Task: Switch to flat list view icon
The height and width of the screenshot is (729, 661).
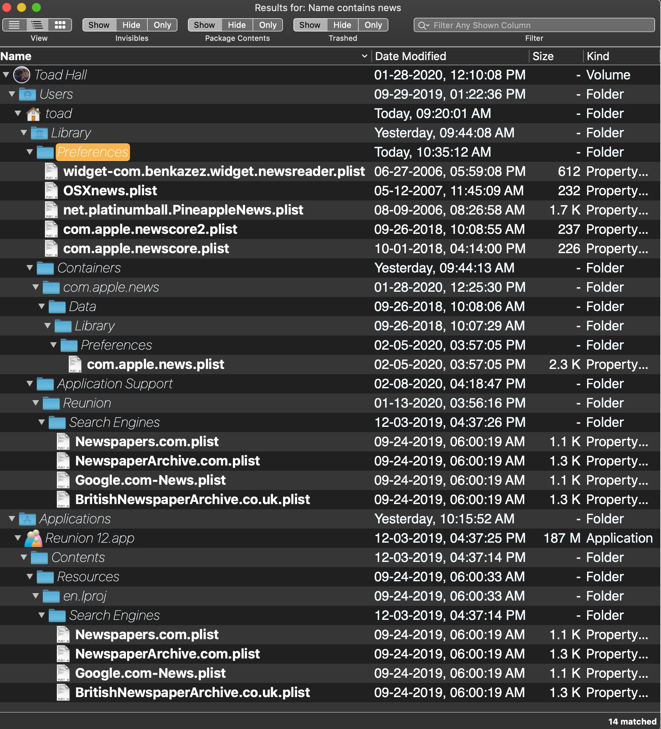Action: point(14,25)
